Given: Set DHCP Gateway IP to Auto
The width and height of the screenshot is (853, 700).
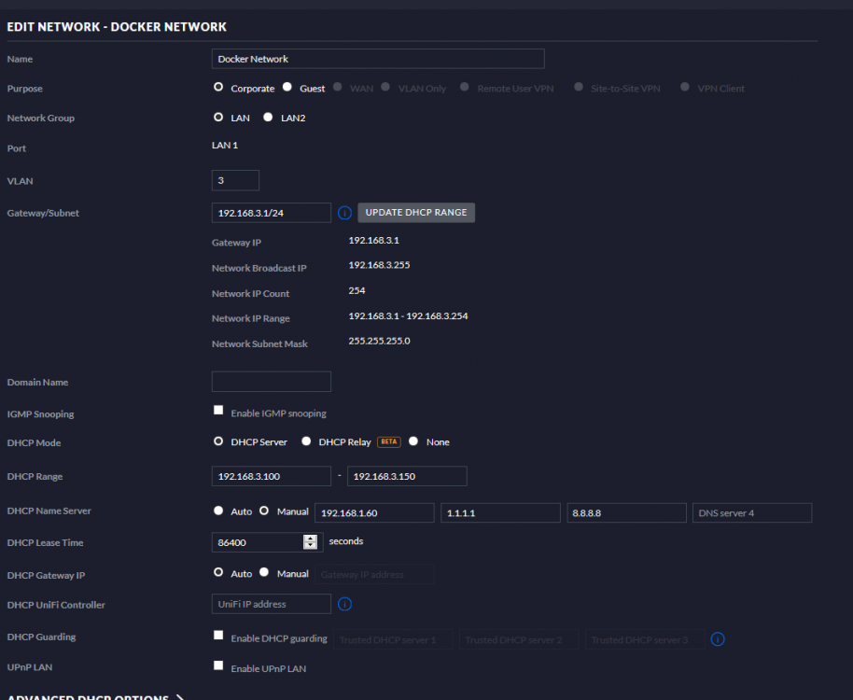Looking at the screenshot, I should click(218, 572).
